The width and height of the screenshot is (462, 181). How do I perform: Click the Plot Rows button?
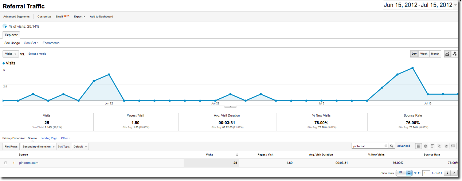pos(11,146)
